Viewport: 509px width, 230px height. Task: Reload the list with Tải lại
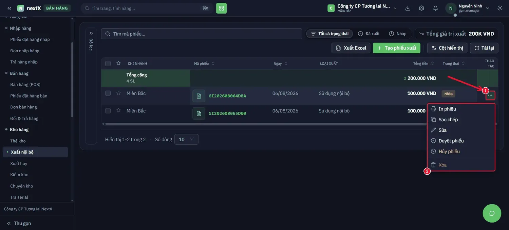click(484, 48)
